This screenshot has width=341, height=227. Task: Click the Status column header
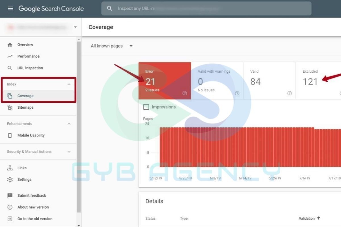(x=150, y=218)
